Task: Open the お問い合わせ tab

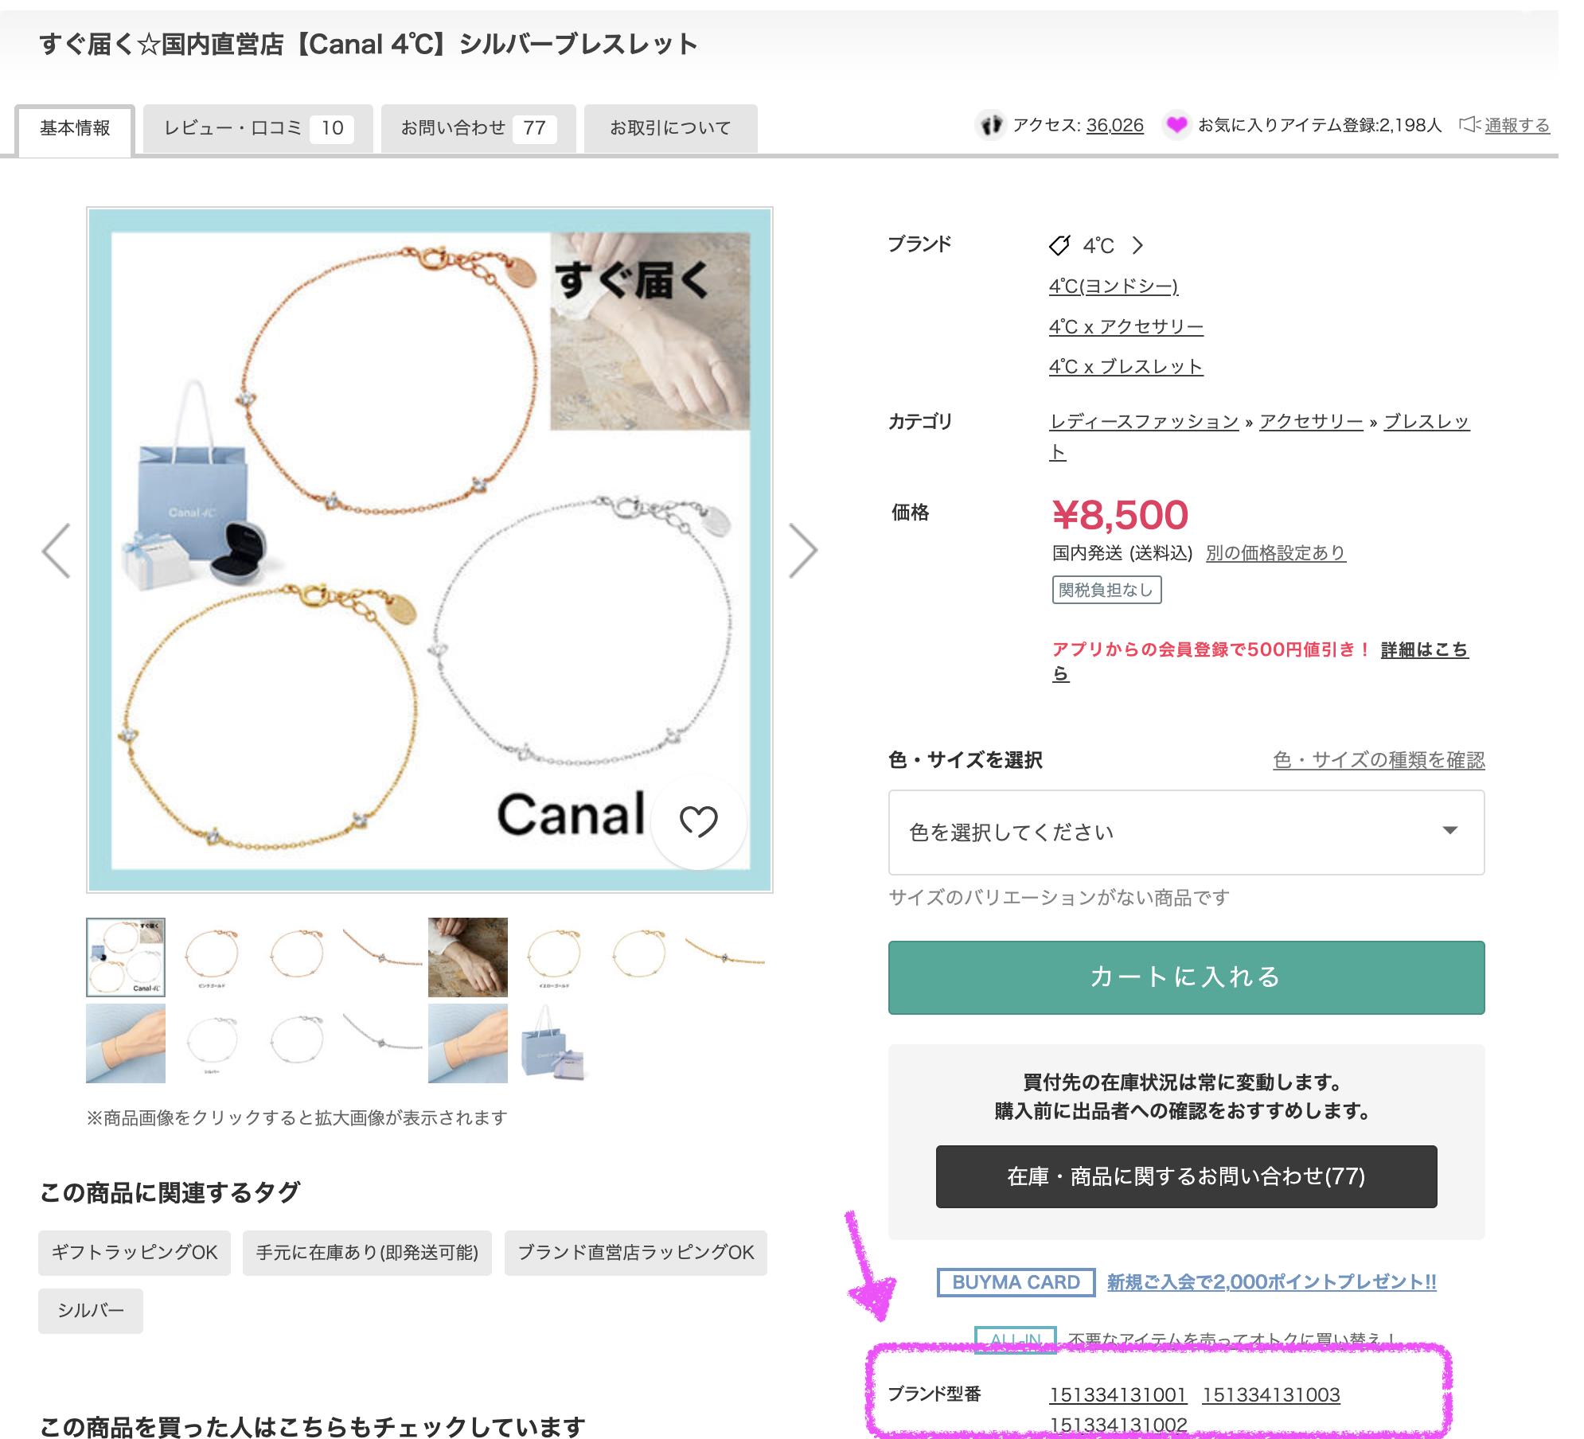Action: click(478, 128)
